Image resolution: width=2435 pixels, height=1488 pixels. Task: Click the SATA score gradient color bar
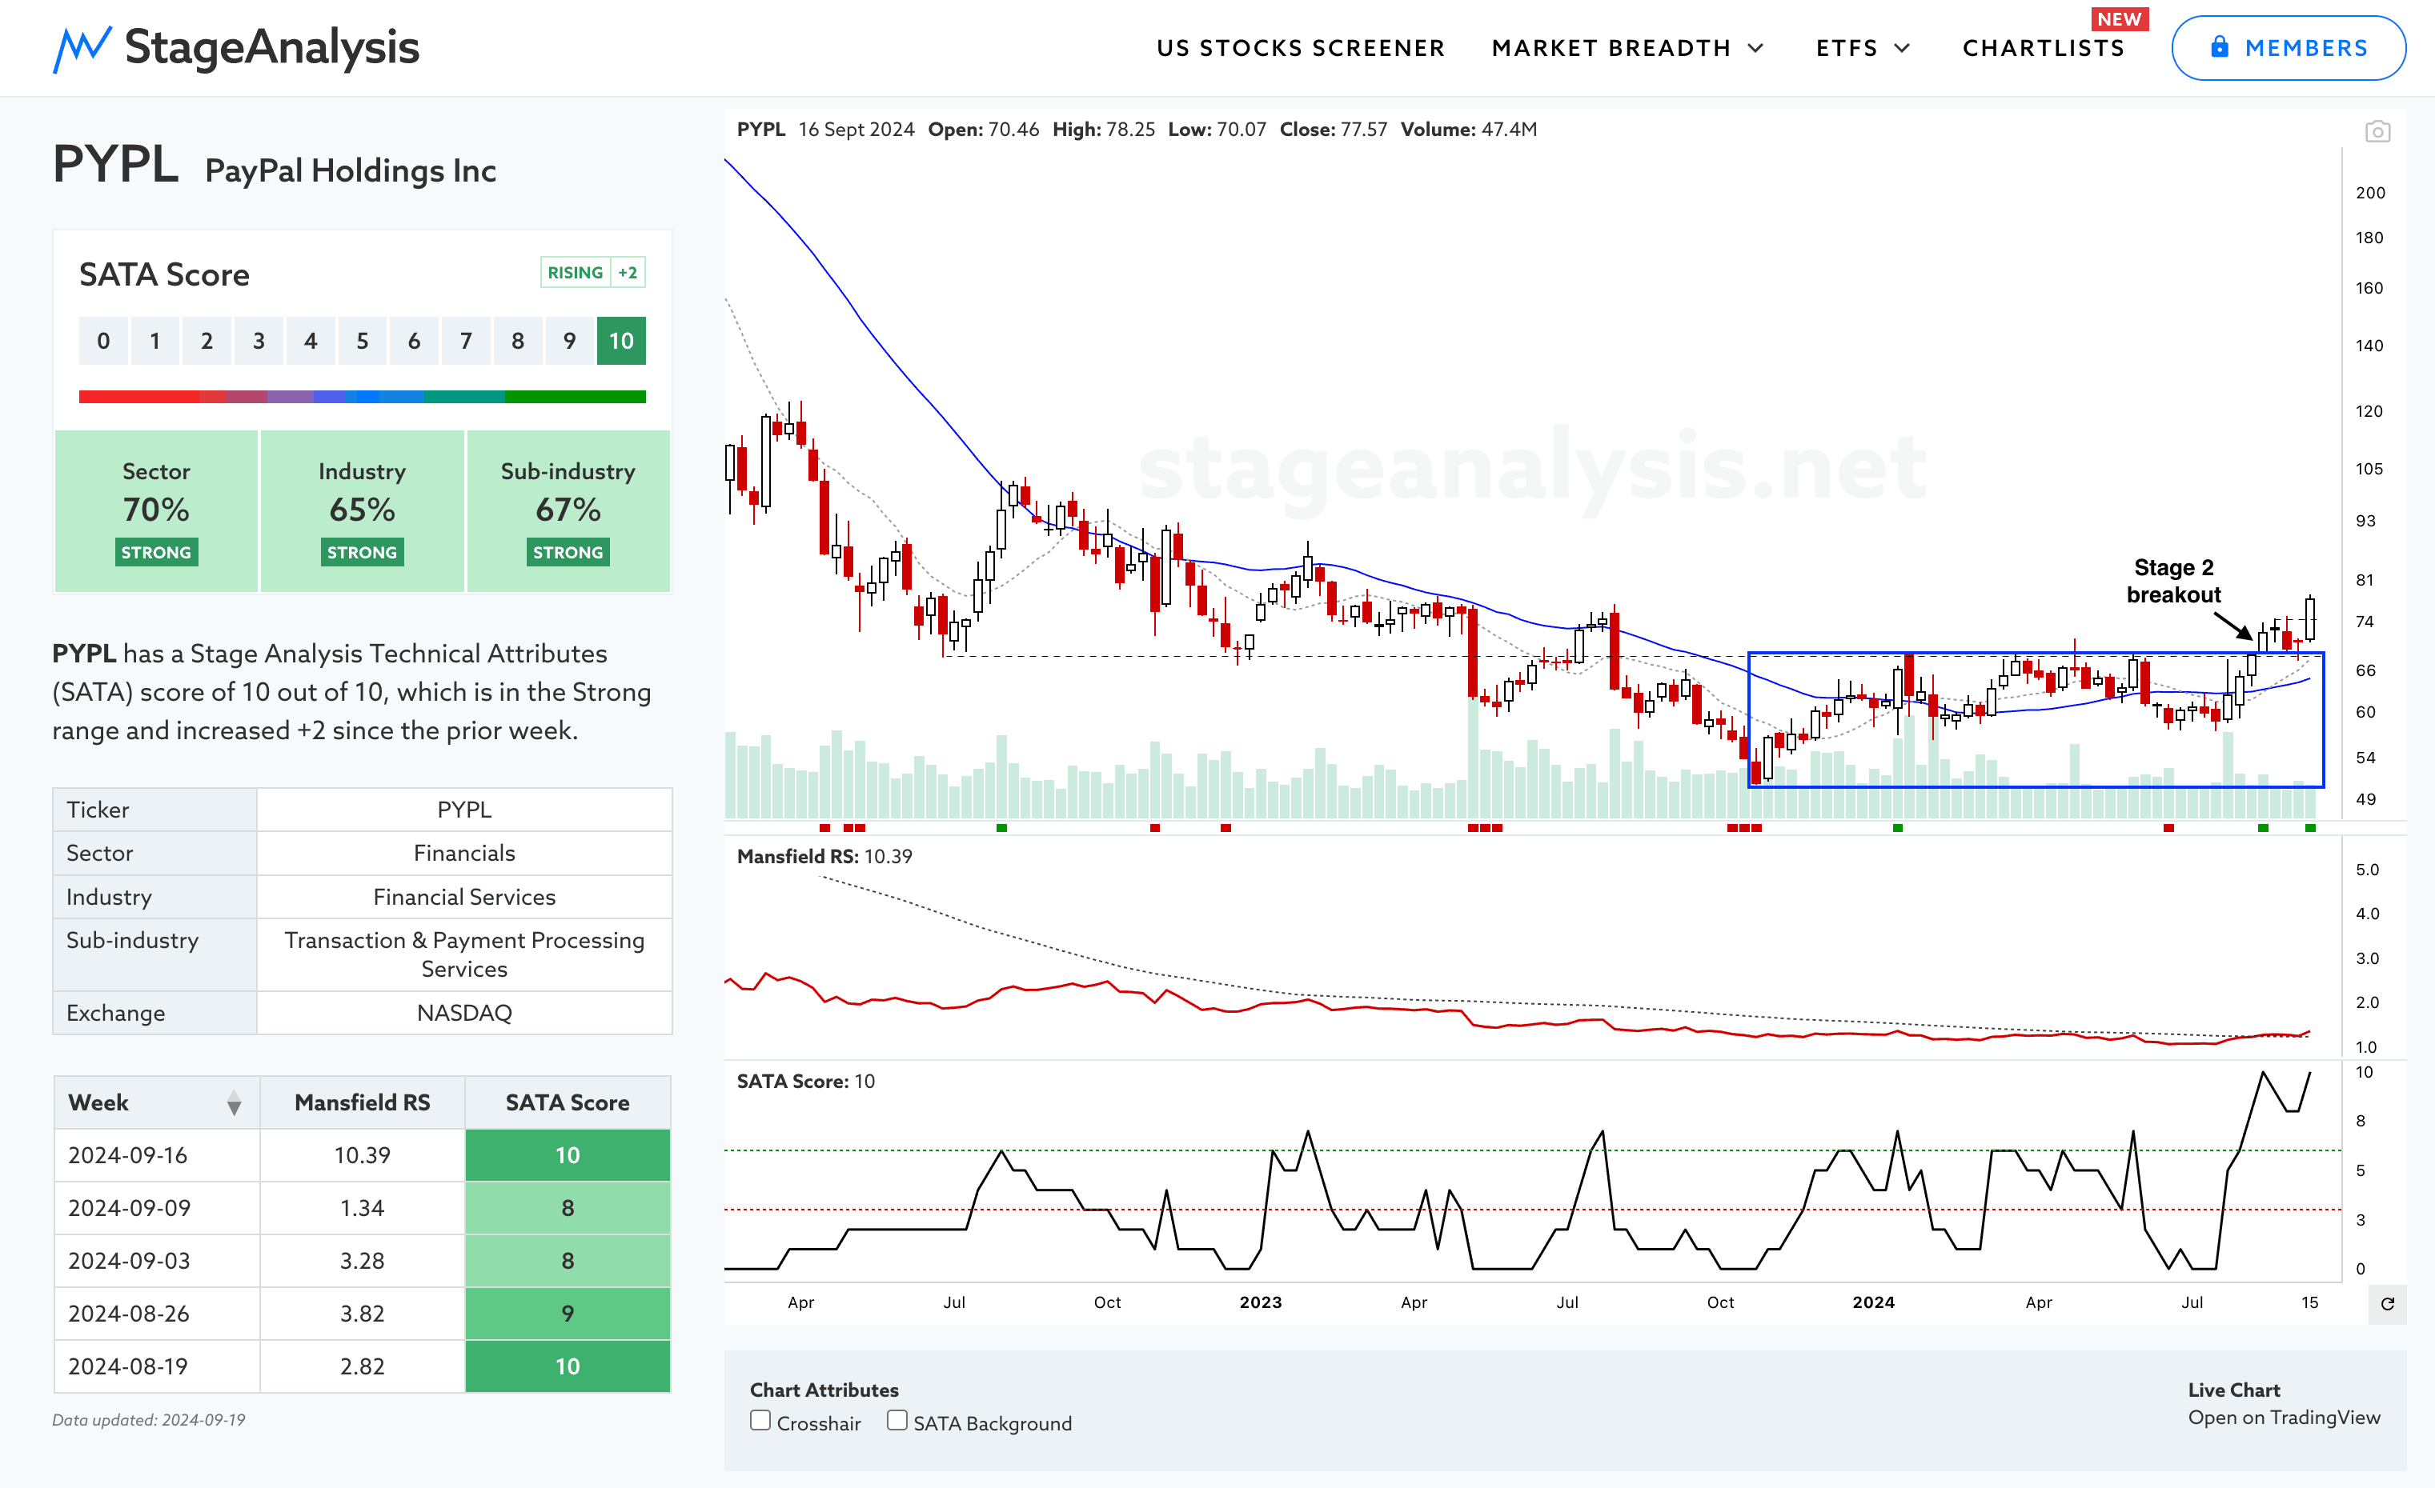pyautogui.click(x=362, y=397)
